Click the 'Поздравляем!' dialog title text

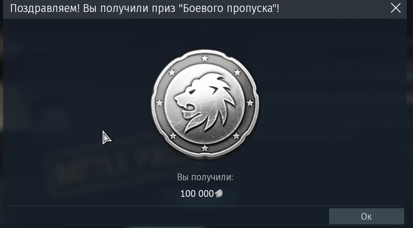pyautogui.click(x=45, y=8)
